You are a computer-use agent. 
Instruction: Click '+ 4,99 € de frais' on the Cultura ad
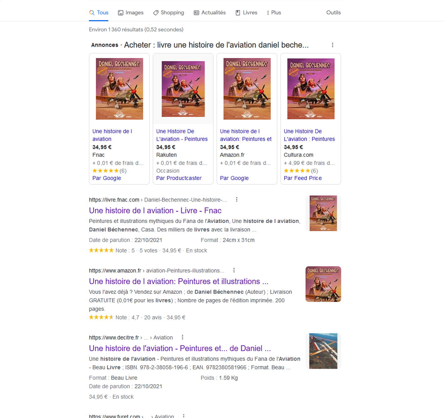pos(309,163)
